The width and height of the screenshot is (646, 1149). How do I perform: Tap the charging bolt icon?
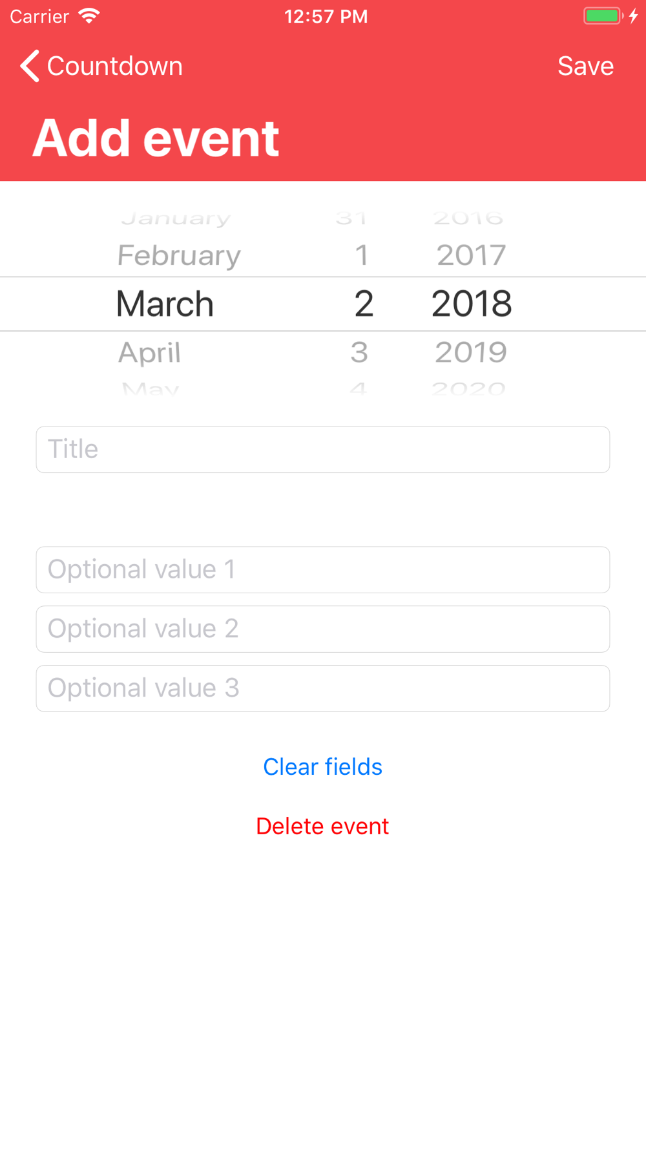point(634,16)
